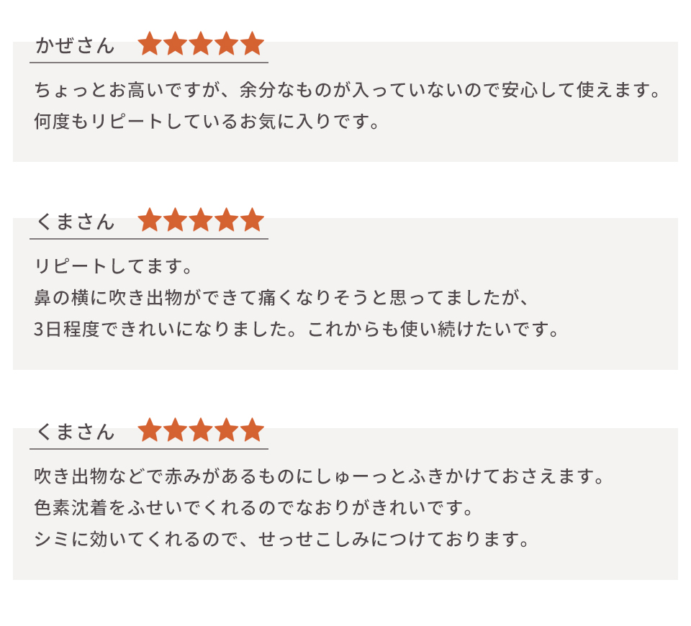The width and height of the screenshot is (691, 626).
Task: Click the line starting 3日程度できれいになりました
Action: point(297,330)
